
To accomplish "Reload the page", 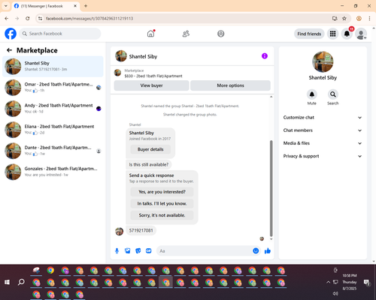I will click(x=28, y=19).
